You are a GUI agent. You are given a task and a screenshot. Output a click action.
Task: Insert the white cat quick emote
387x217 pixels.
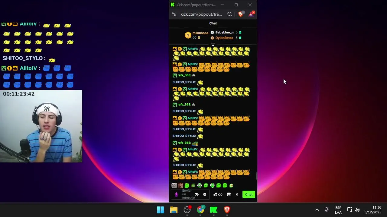[174, 185]
